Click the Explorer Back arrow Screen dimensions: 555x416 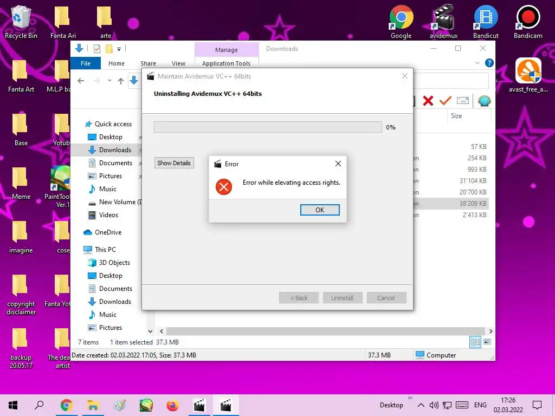pos(81,81)
